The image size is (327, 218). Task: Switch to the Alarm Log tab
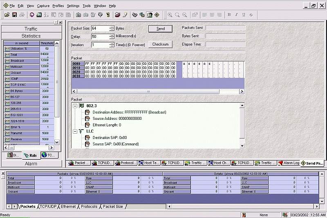point(289,163)
